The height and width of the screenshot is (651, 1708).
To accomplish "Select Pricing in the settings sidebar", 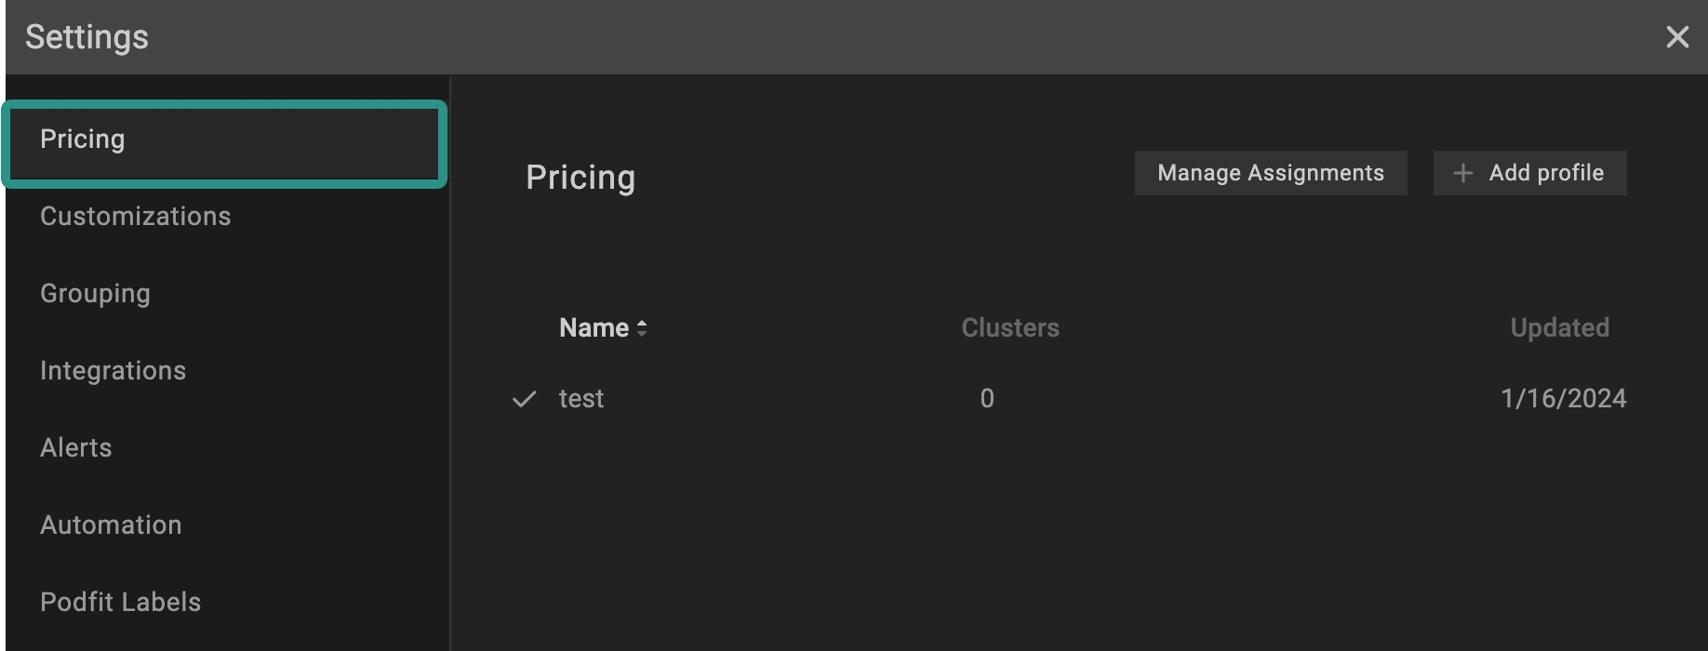I will click(x=83, y=139).
